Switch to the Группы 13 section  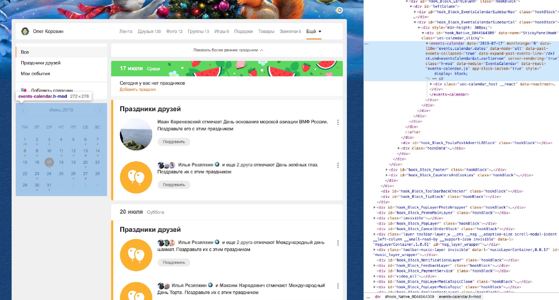(x=198, y=31)
